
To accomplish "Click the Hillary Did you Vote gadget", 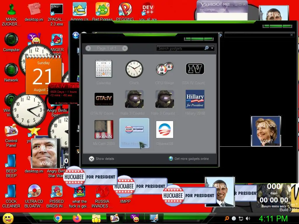I will tap(266, 131).
